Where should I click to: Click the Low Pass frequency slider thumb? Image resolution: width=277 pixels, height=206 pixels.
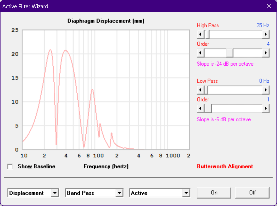206,90
